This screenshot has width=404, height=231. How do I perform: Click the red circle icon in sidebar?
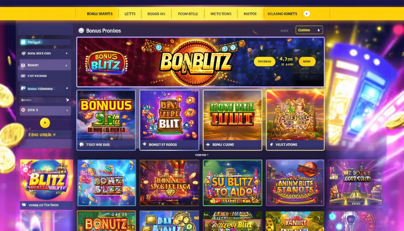tap(23, 110)
